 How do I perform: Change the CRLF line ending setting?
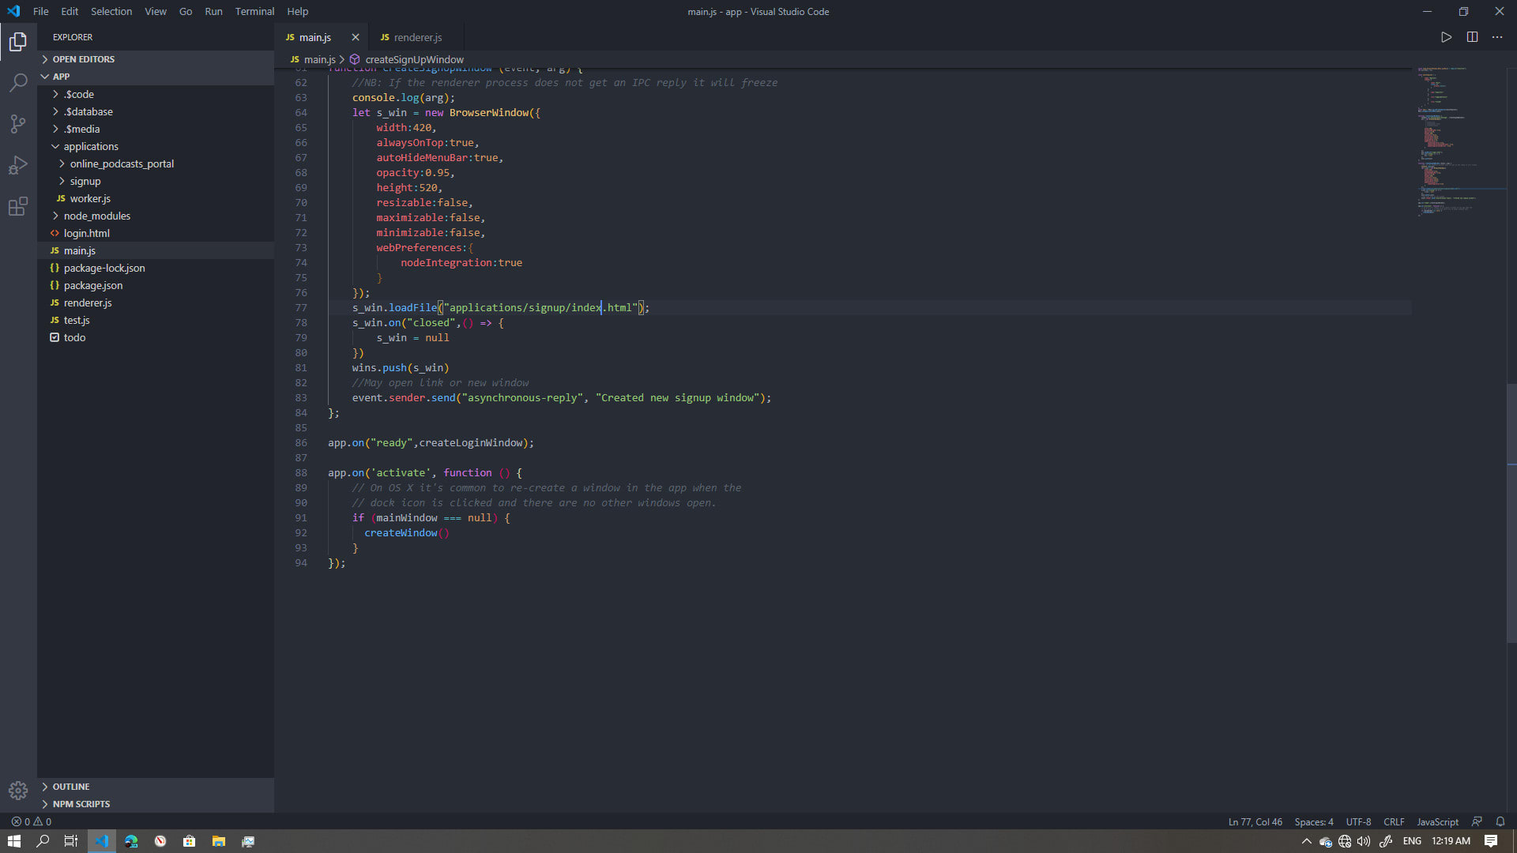[x=1393, y=821]
